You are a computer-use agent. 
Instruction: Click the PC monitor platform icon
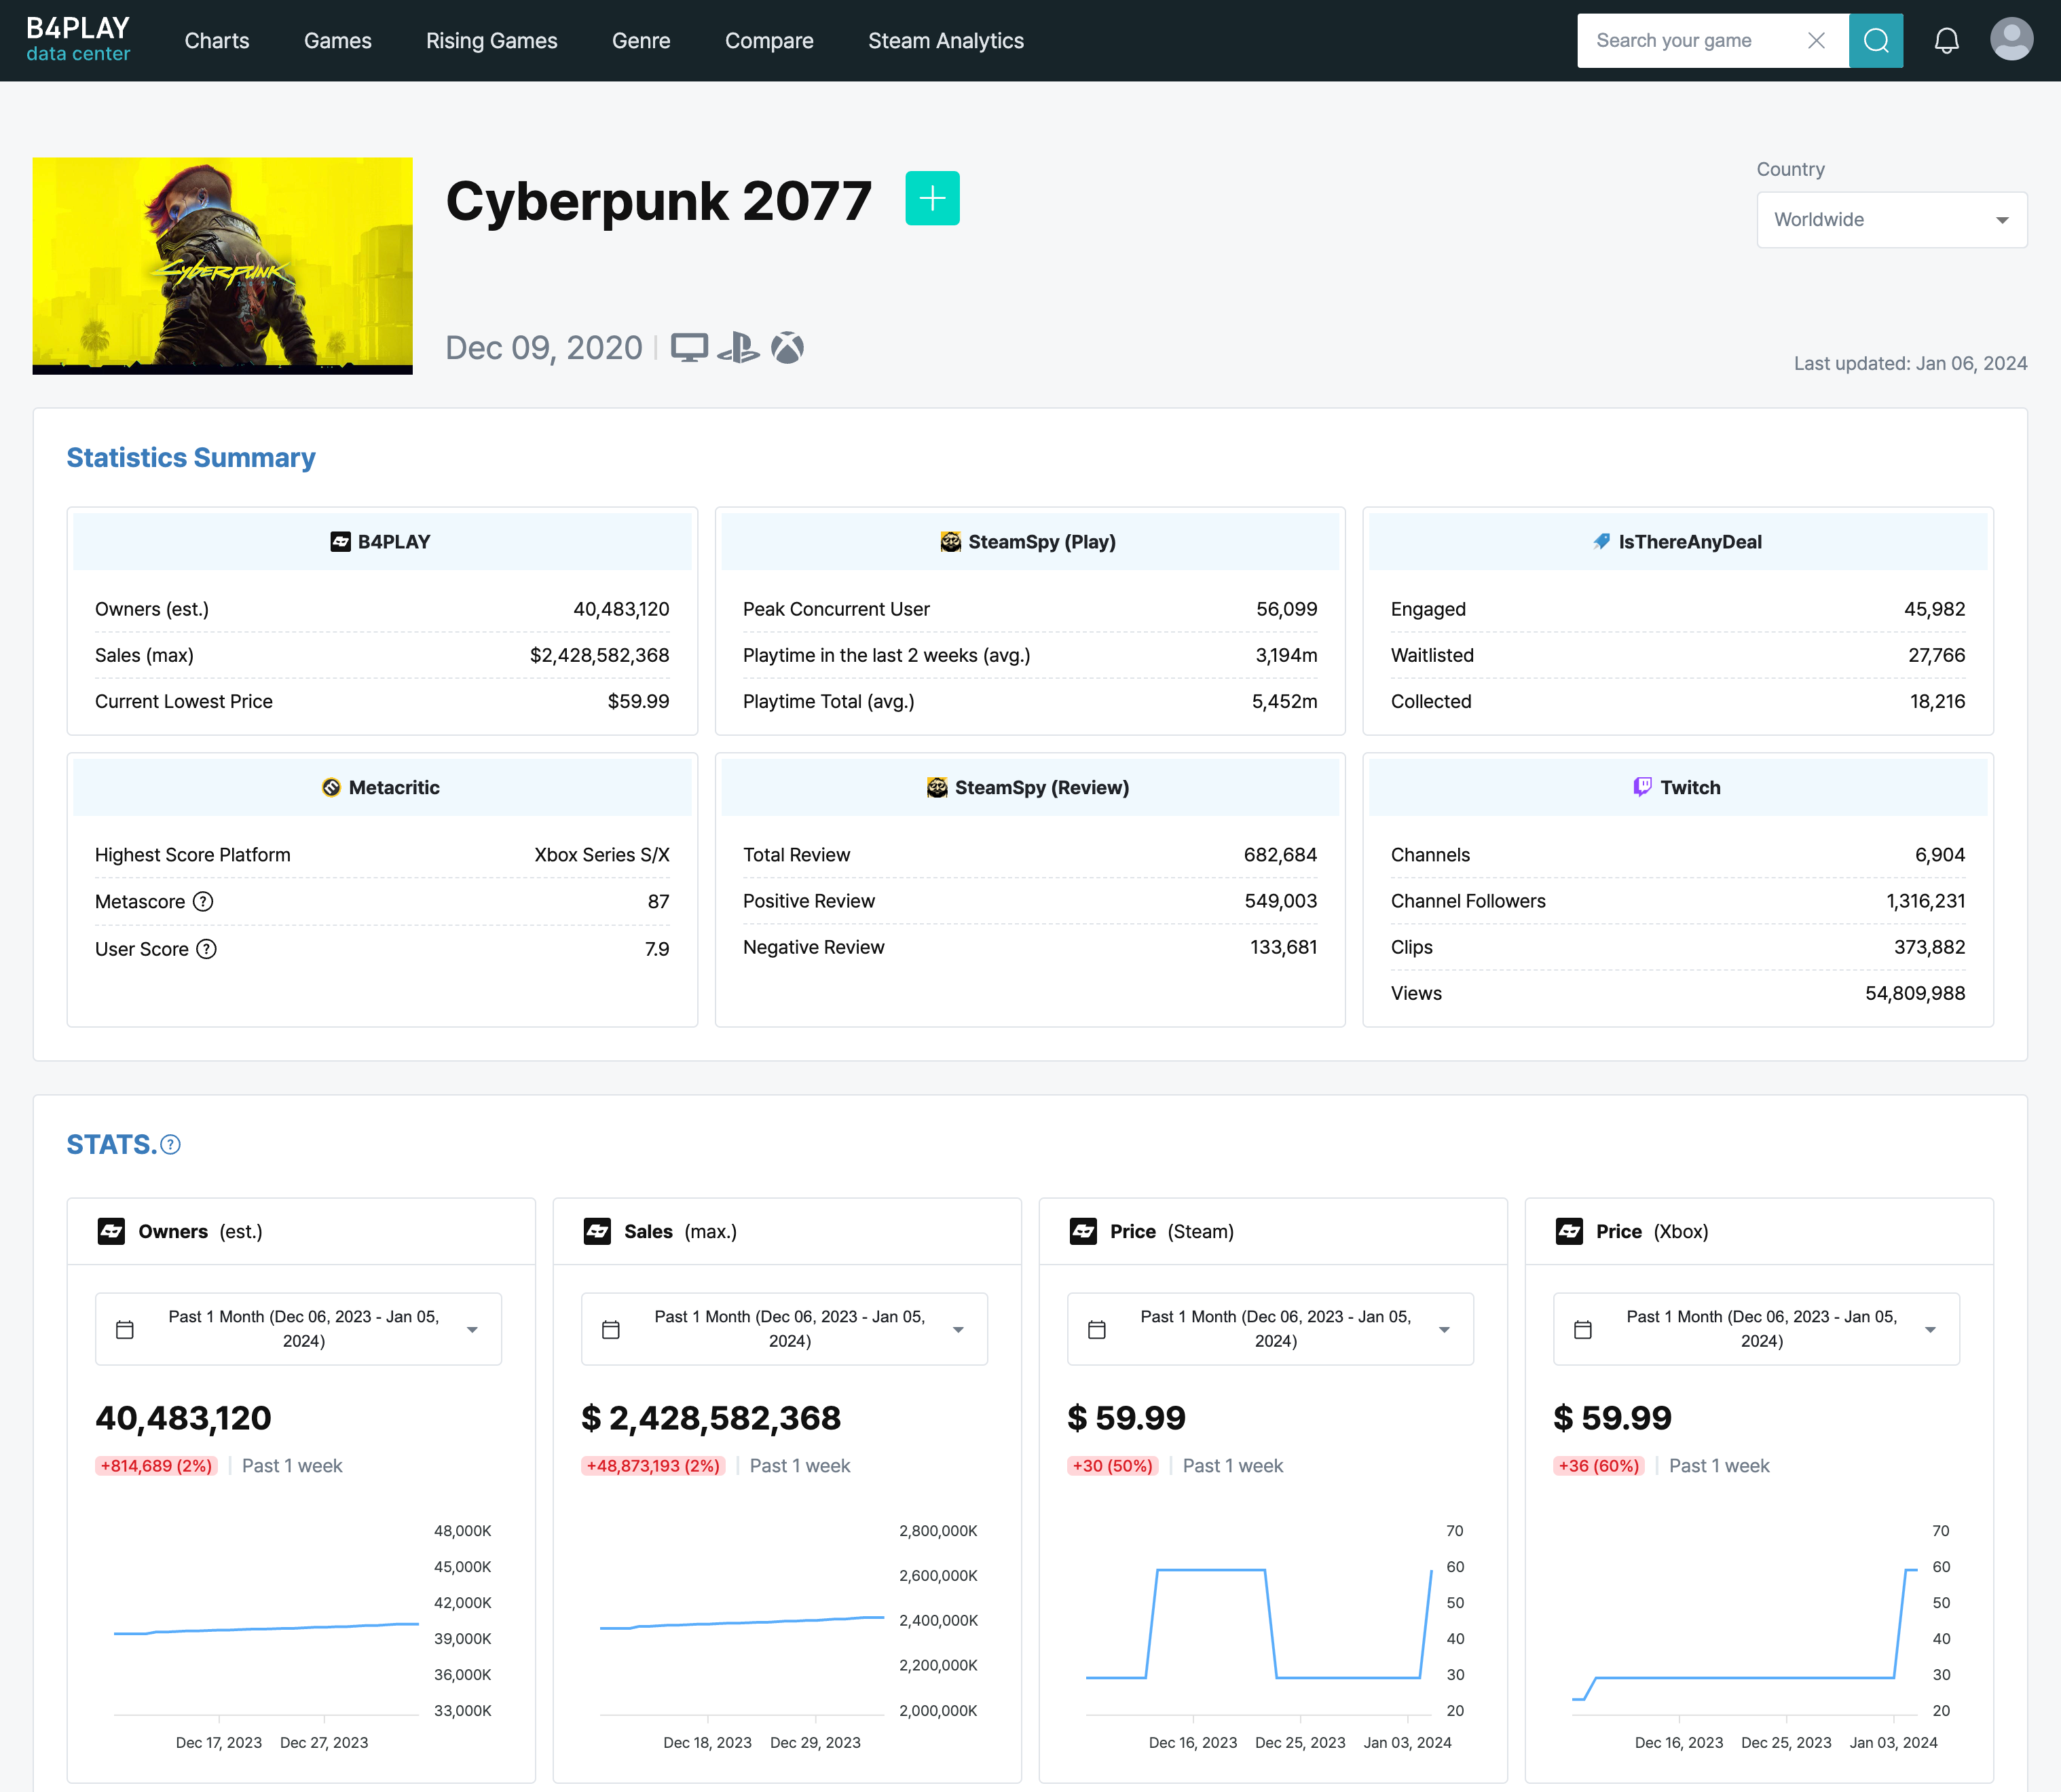689,347
